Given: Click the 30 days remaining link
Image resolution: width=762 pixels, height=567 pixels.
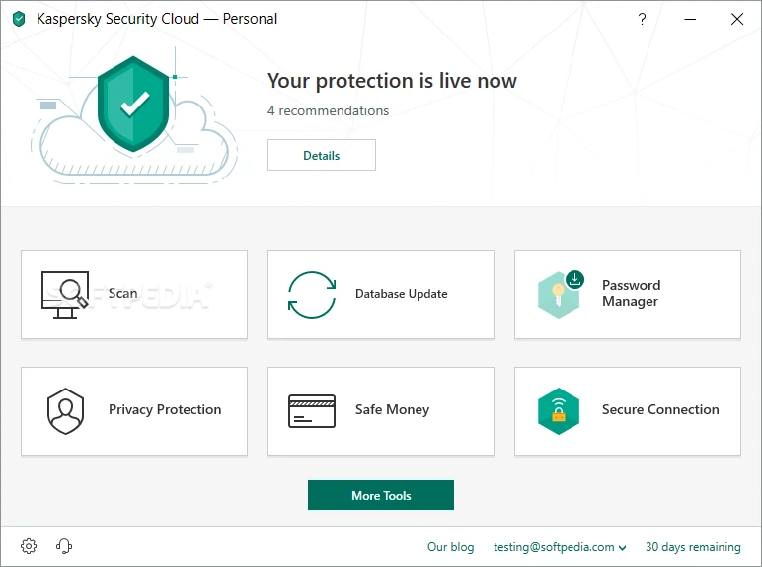Looking at the screenshot, I should coord(693,547).
